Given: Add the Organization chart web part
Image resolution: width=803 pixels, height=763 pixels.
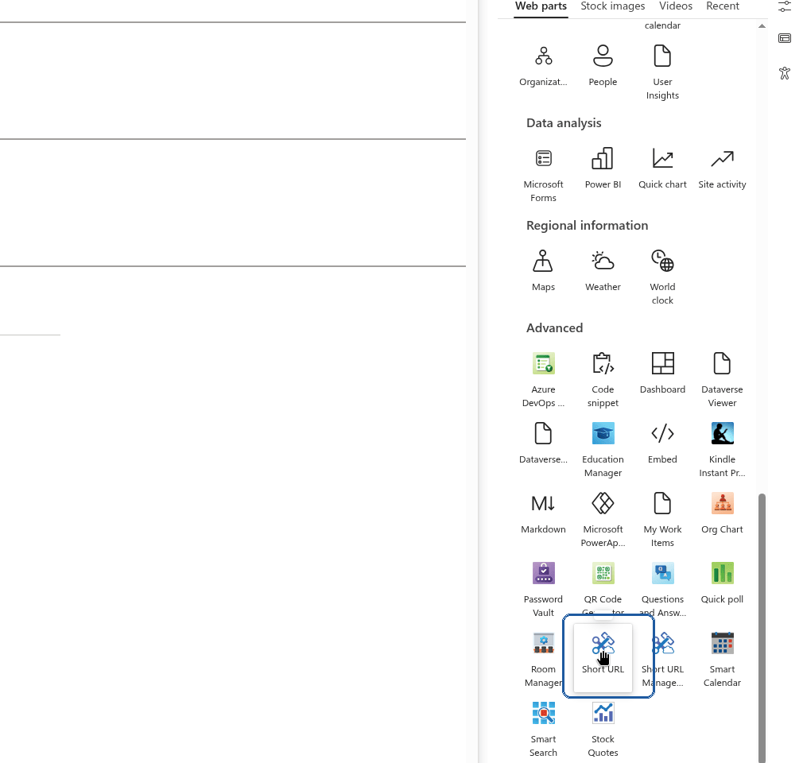Looking at the screenshot, I should click(x=543, y=67).
